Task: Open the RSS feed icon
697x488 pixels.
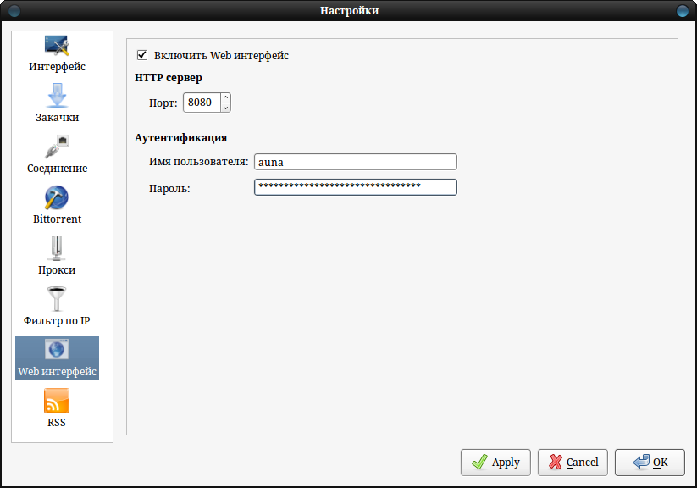Action: pos(57,401)
